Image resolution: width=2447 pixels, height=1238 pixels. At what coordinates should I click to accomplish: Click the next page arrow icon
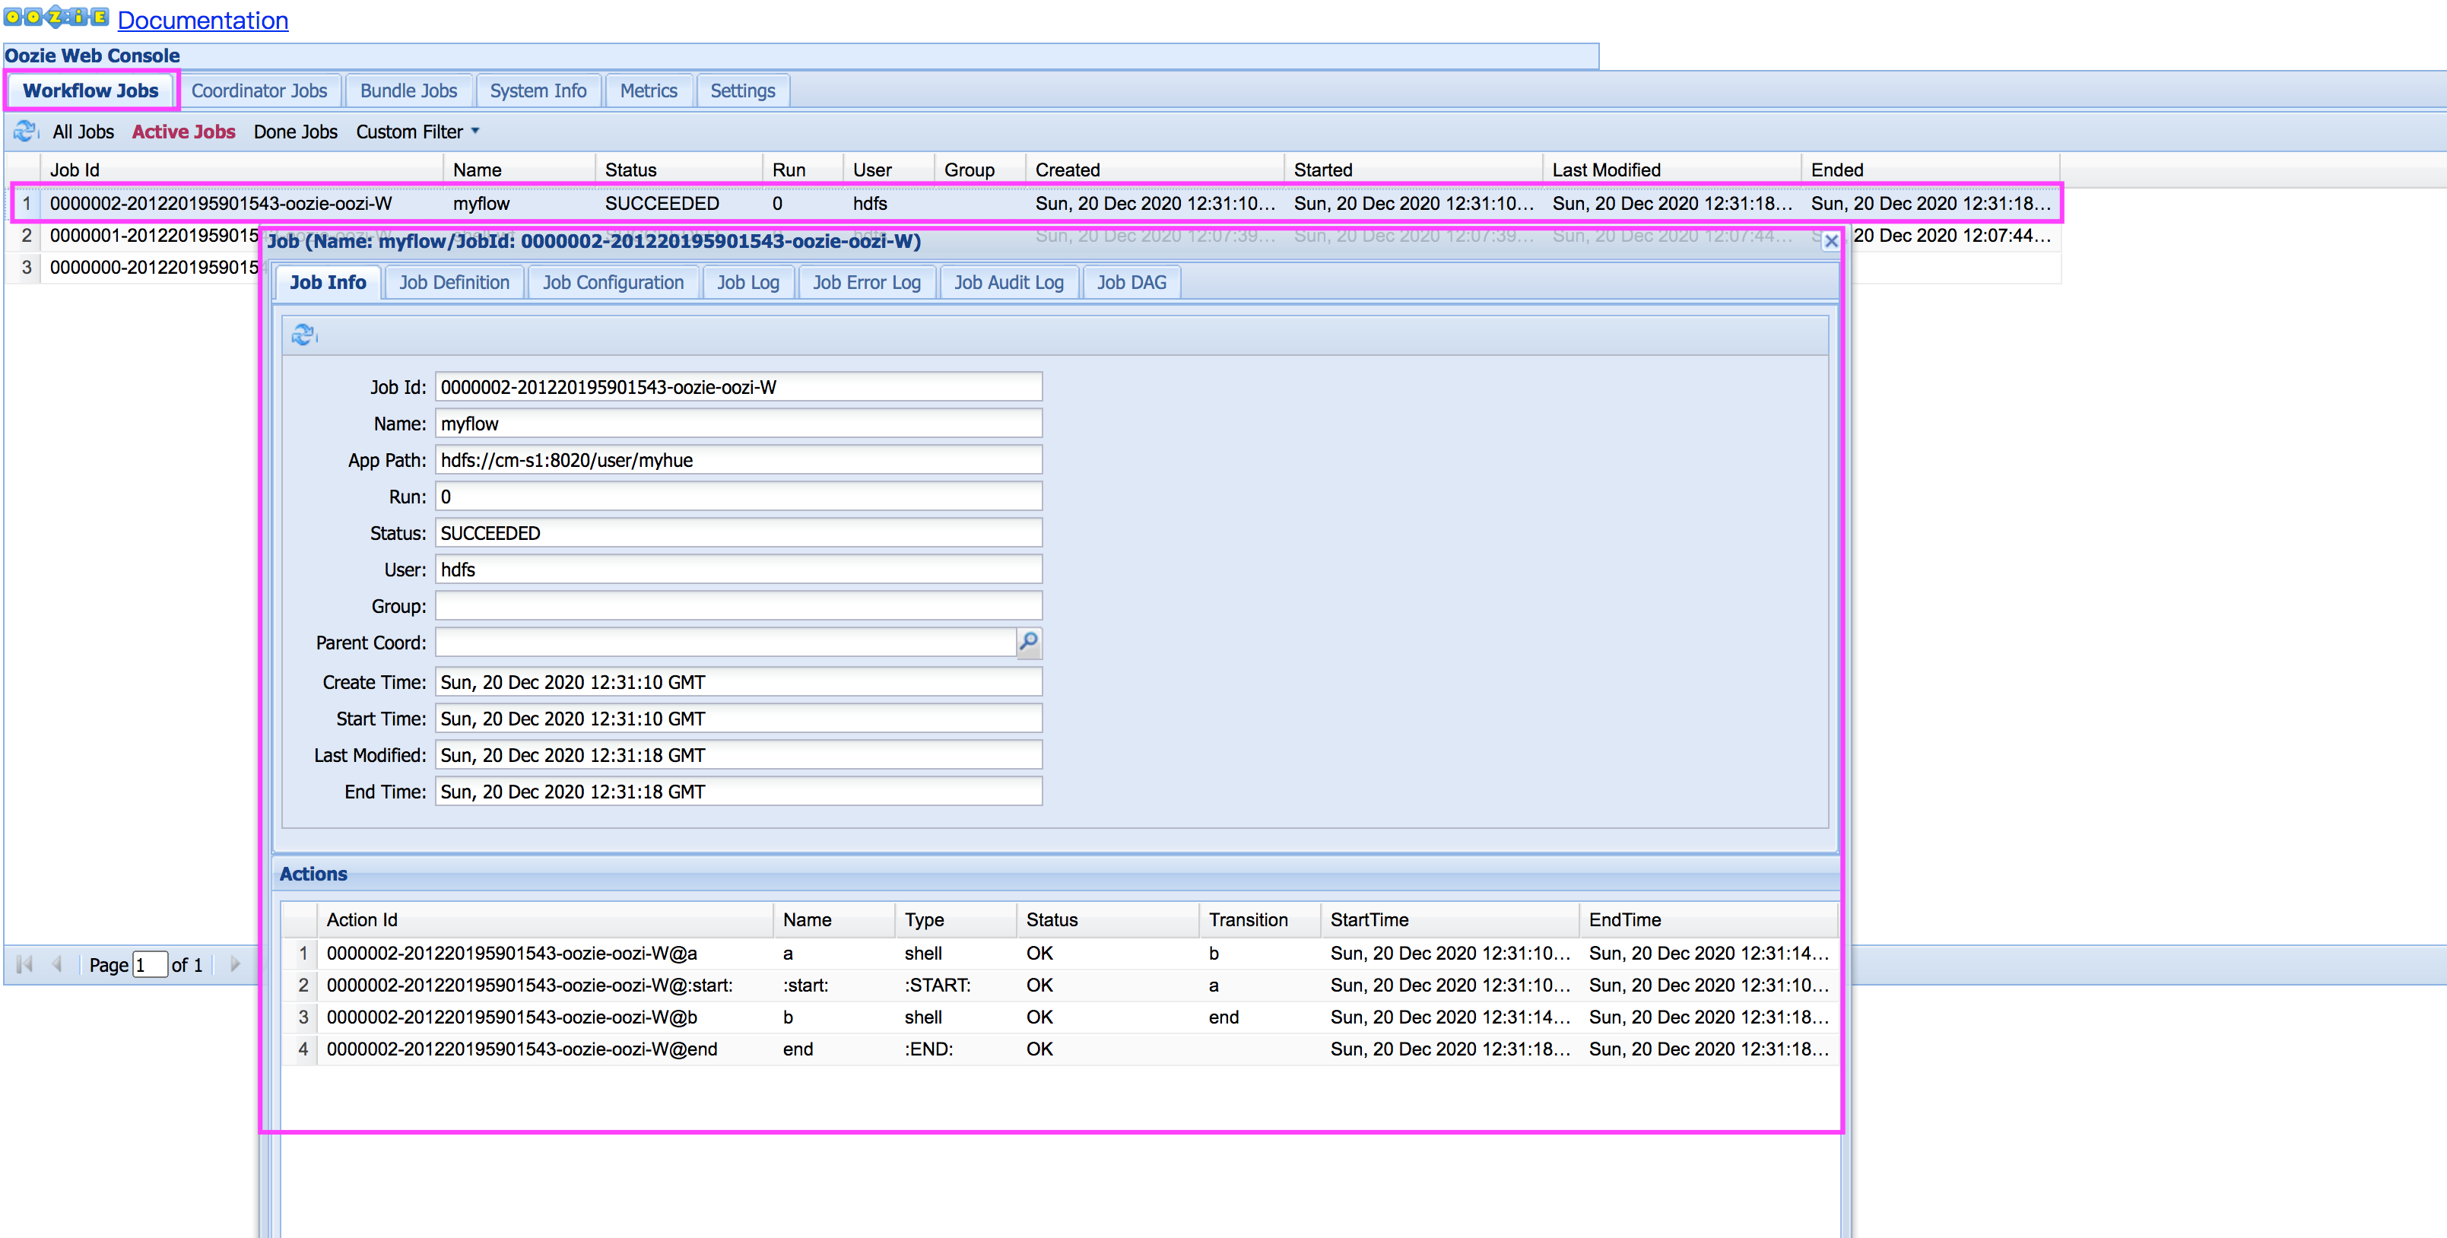coord(235,964)
